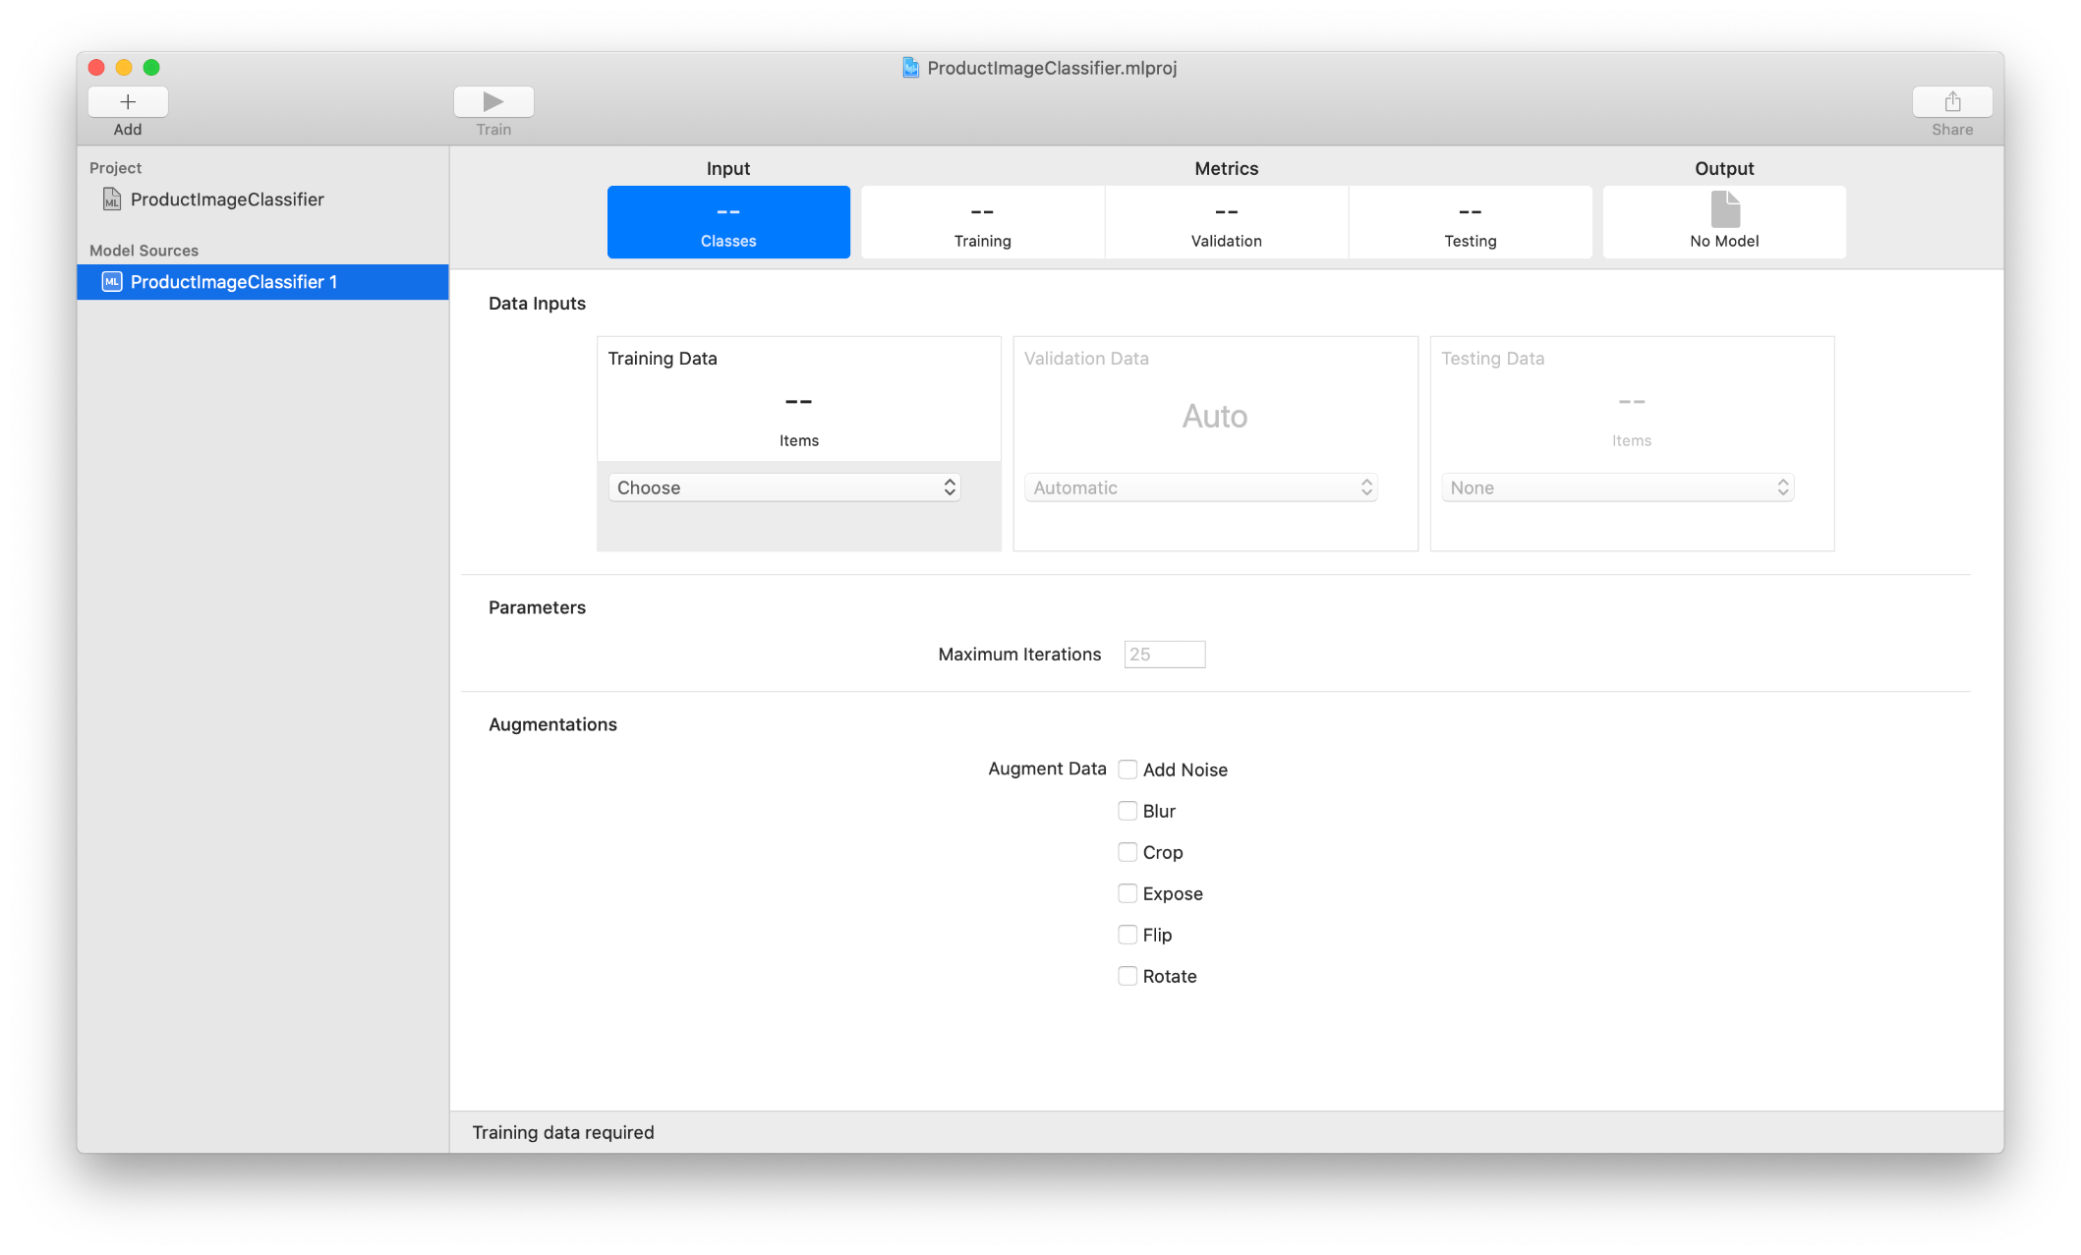Click the Add button in the toolbar
This screenshot has height=1255, width=2081.
(128, 101)
